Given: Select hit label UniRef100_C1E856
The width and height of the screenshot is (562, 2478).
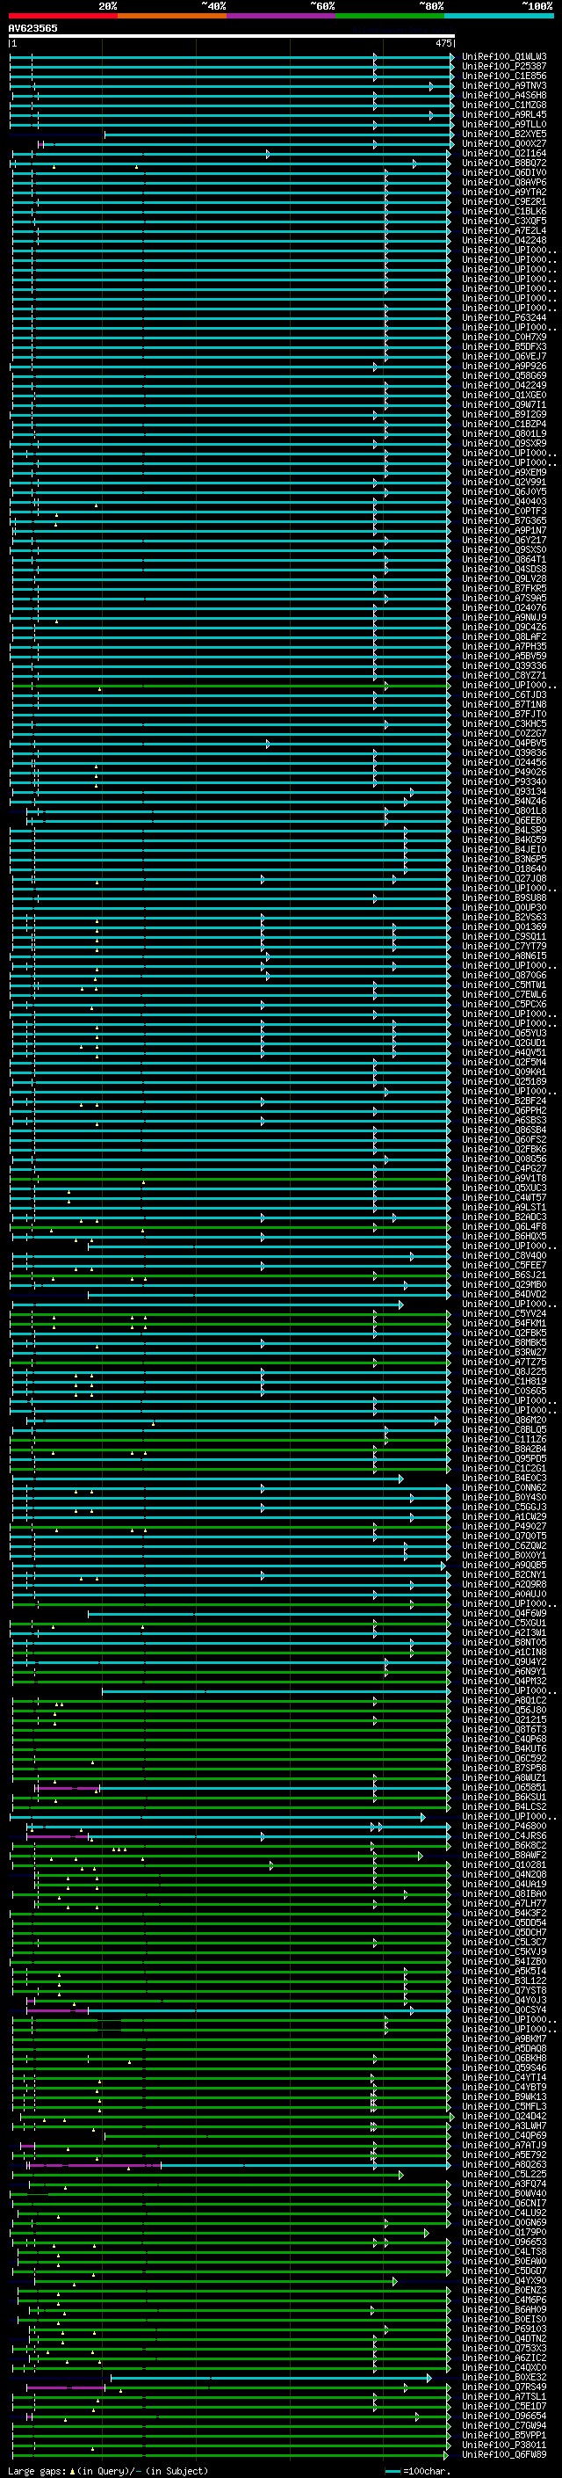Looking at the screenshot, I should click(504, 76).
